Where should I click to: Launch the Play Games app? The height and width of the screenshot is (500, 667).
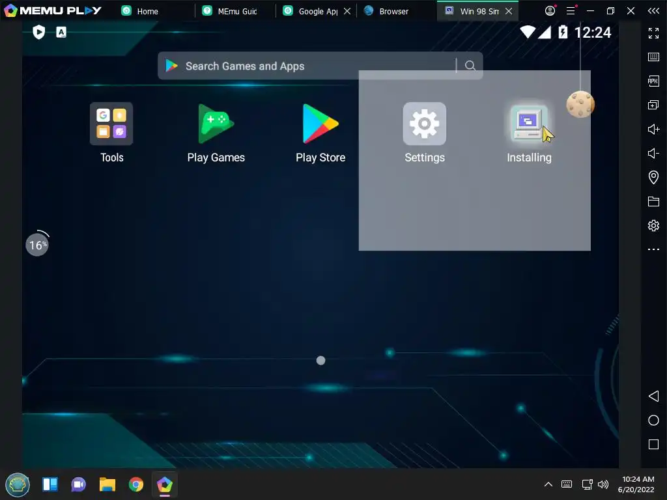pyautogui.click(x=216, y=124)
